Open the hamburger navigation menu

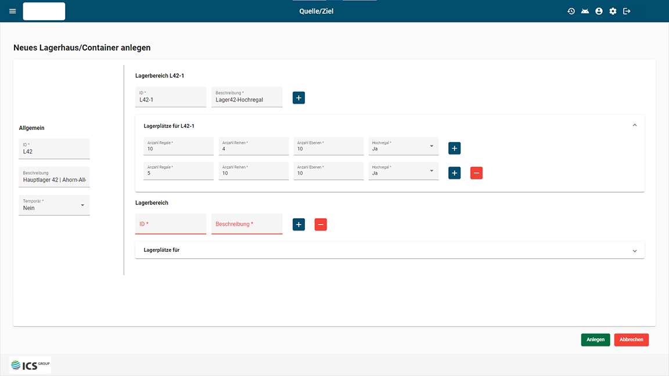(13, 11)
